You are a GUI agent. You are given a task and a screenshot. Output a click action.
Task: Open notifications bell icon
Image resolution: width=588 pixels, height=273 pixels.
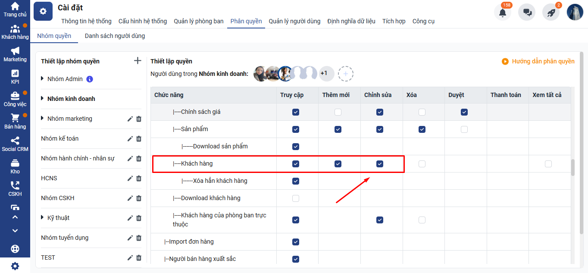point(502,13)
